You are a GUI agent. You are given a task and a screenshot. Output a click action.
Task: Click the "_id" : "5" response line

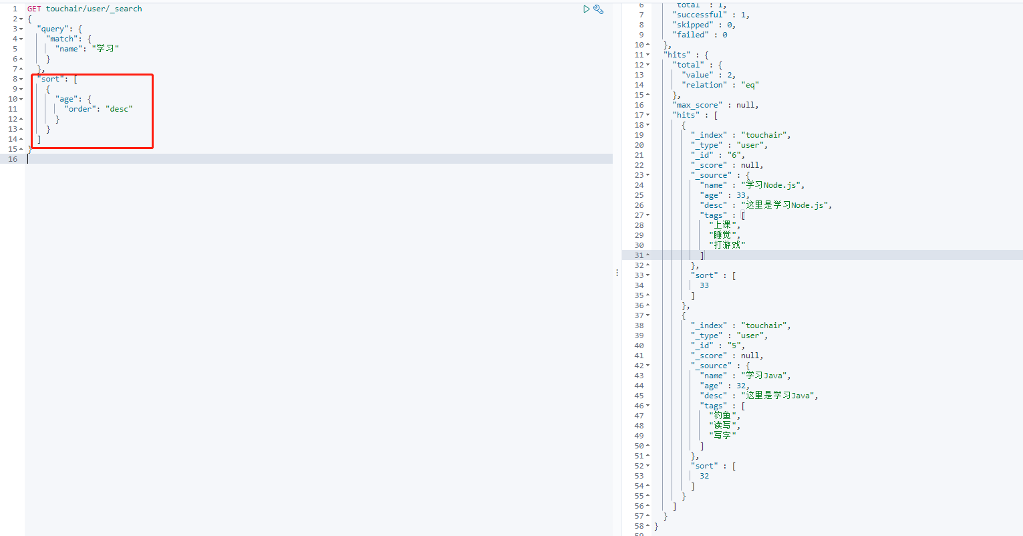tap(718, 346)
